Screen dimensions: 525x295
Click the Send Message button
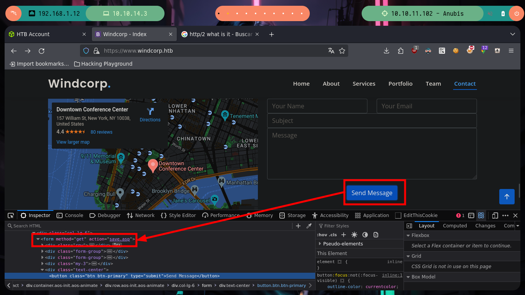[372, 193]
